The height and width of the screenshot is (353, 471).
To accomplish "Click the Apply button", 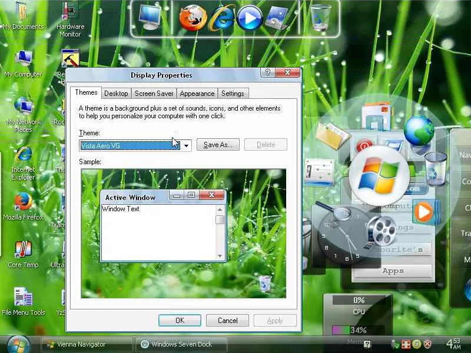I will pyautogui.click(x=275, y=320).
